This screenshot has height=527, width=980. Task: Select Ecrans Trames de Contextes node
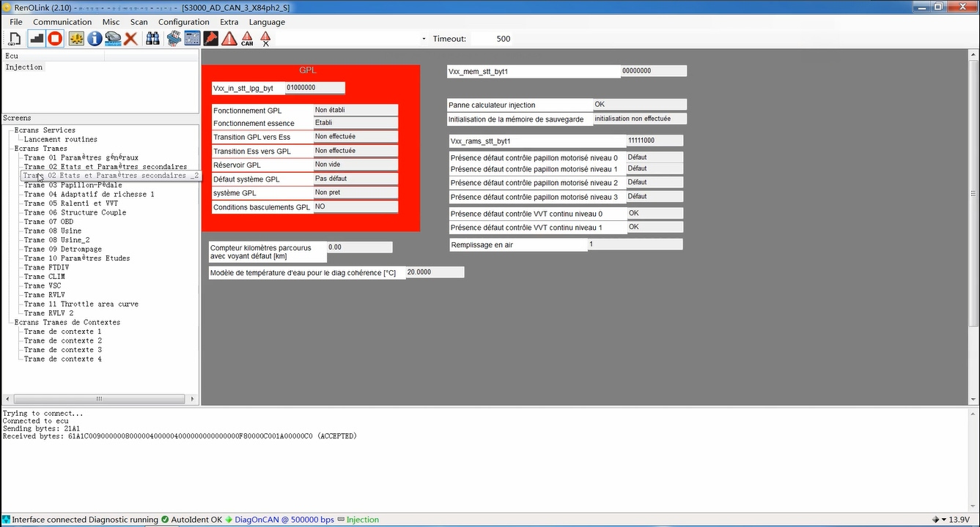(x=67, y=322)
